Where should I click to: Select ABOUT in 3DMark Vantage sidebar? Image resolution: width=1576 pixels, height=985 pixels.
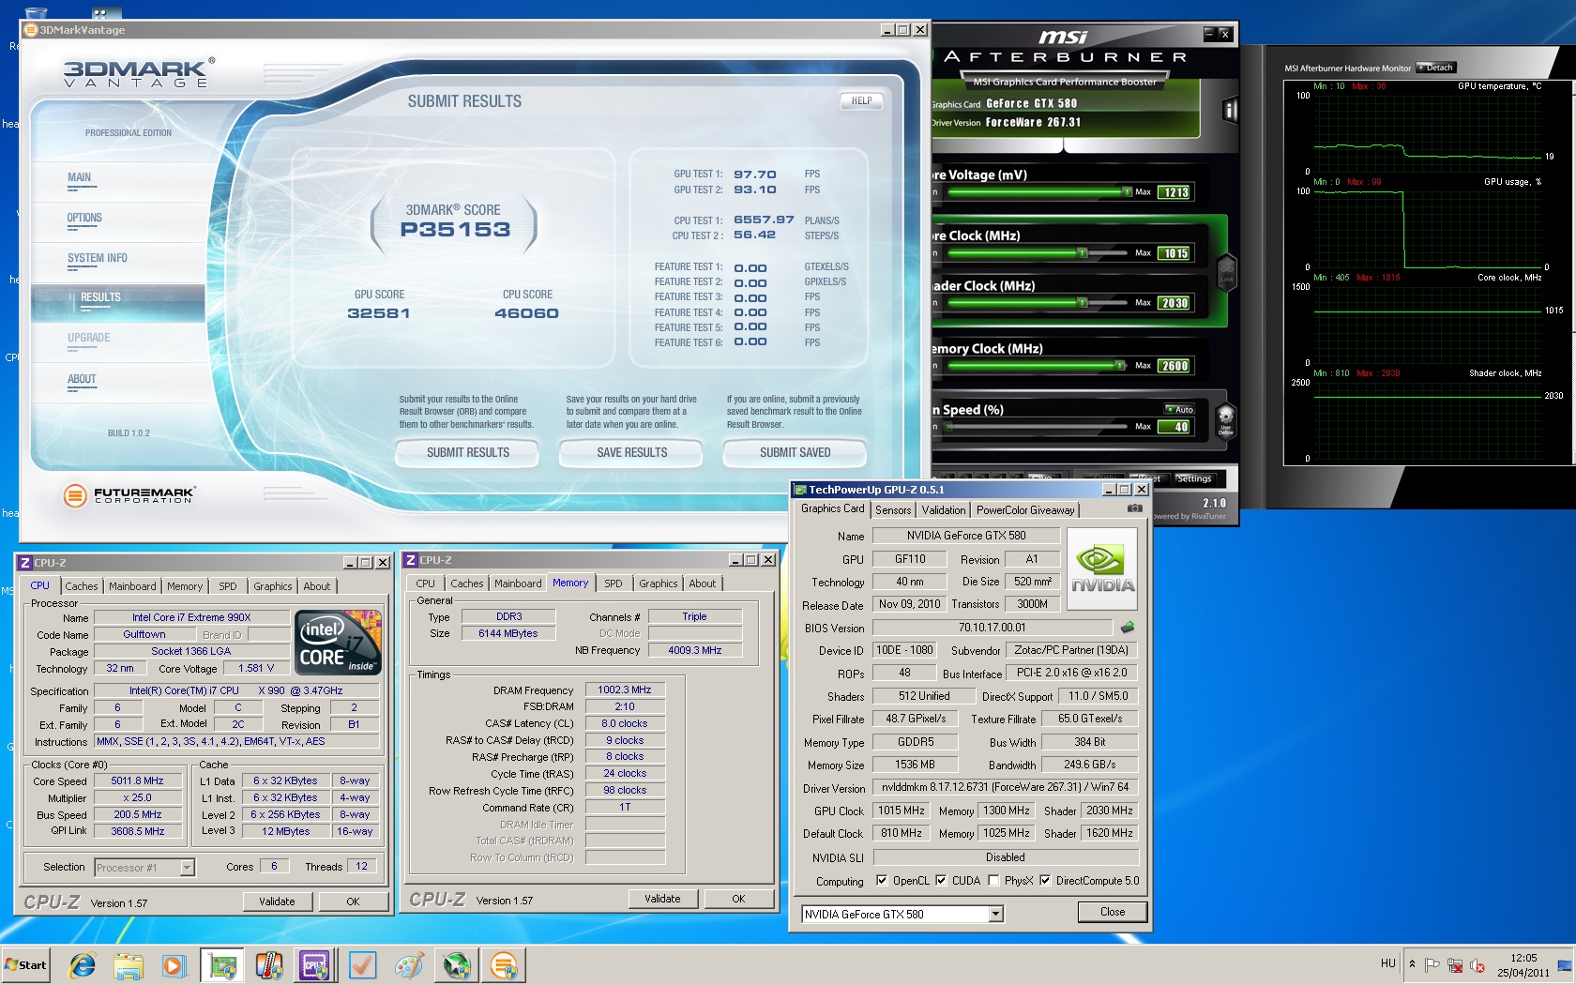click(x=82, y=379)
